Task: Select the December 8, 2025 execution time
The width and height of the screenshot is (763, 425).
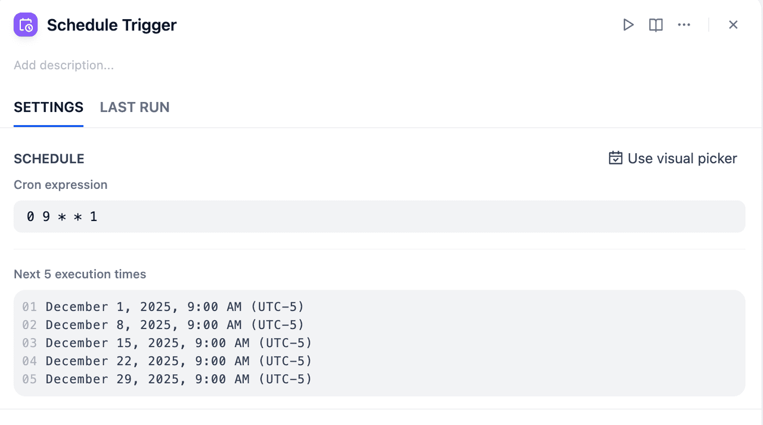Action: (x=175, y=325)
